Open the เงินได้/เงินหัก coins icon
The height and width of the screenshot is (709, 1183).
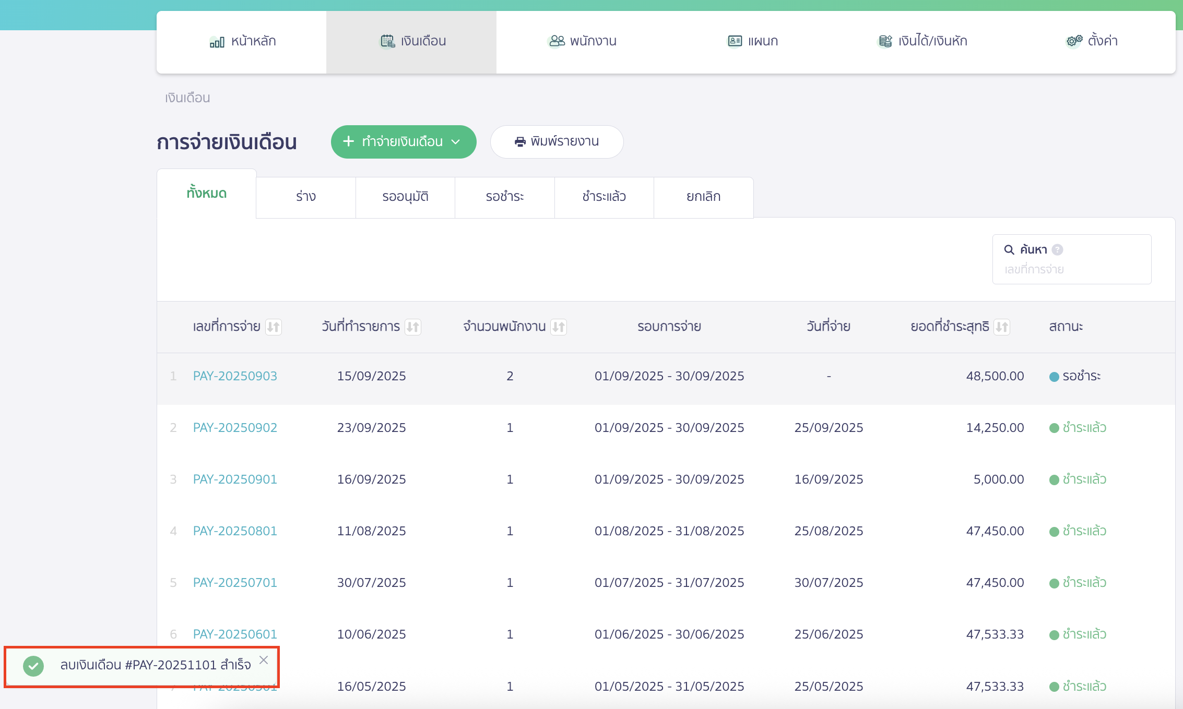[x=885, y=41]
